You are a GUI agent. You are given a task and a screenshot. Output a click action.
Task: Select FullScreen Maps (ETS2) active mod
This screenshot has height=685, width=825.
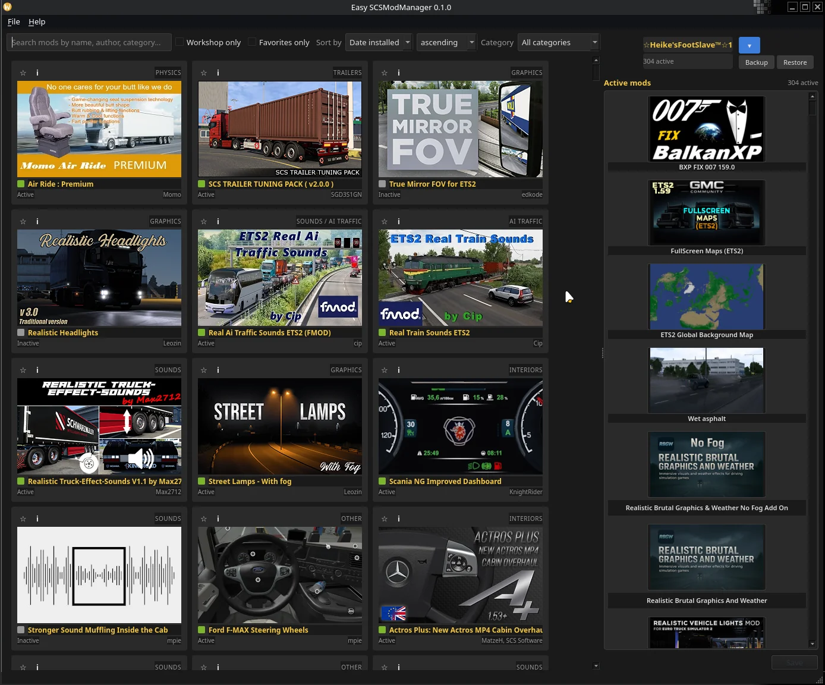click(x=707, y=213)
